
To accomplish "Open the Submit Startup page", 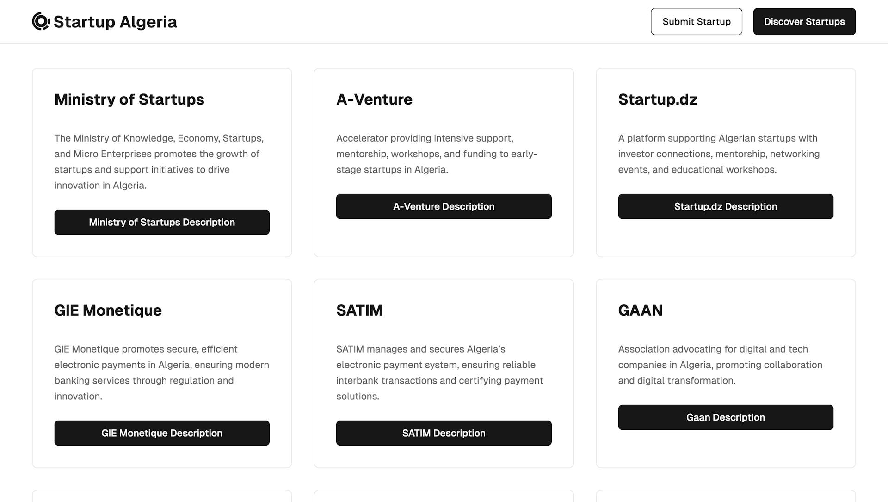I will [696, 21].
